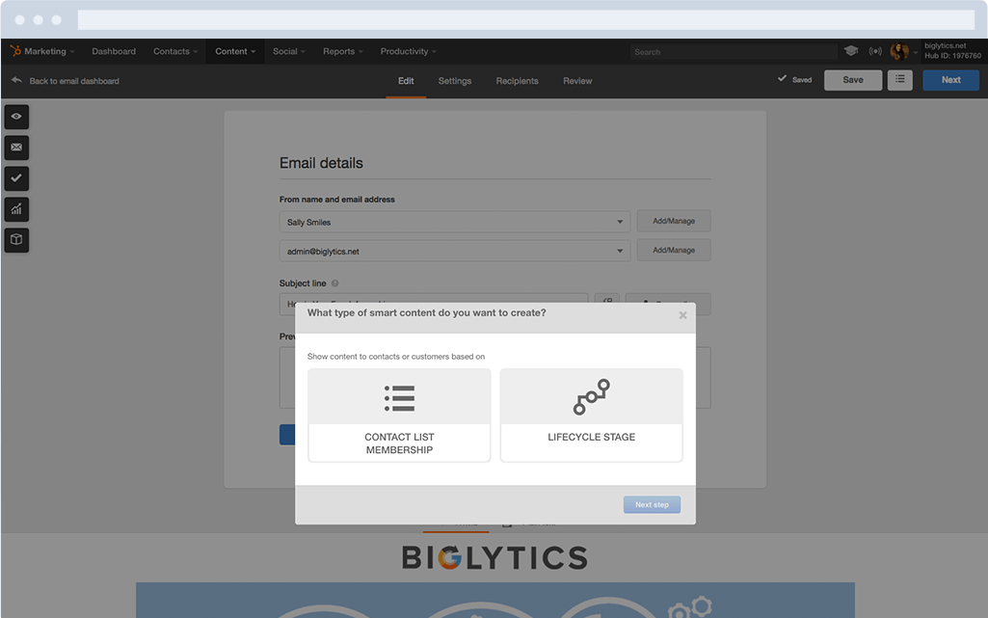The height and width of the screenshot is (618, 988).
Task: Click the user avatar in the top bar
Action: click(899, 51)
